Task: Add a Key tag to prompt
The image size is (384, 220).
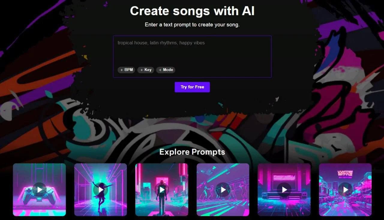Action: (x=146, y=70)
